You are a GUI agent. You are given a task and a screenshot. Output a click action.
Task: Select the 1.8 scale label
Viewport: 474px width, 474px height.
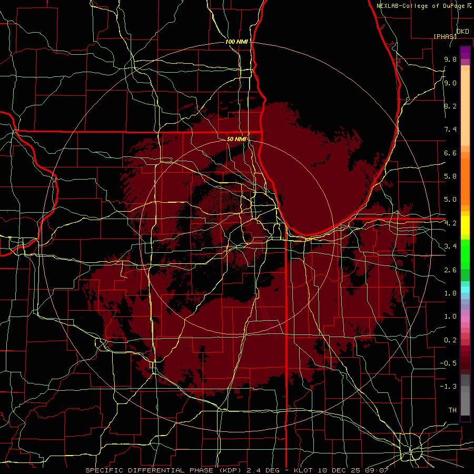[x=450, y=293]
